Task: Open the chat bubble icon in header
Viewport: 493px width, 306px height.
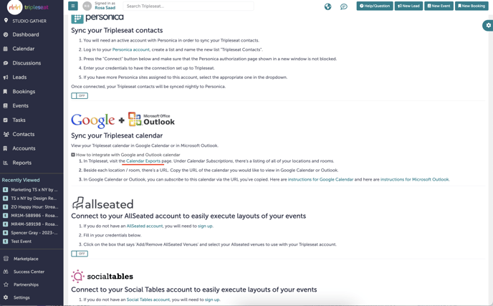Action: (x=344, y=6)
